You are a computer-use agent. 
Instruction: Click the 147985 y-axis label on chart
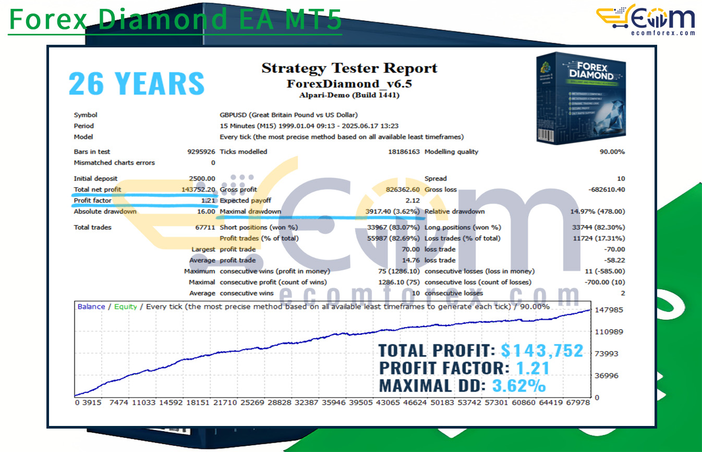click(x=610, y=310)
